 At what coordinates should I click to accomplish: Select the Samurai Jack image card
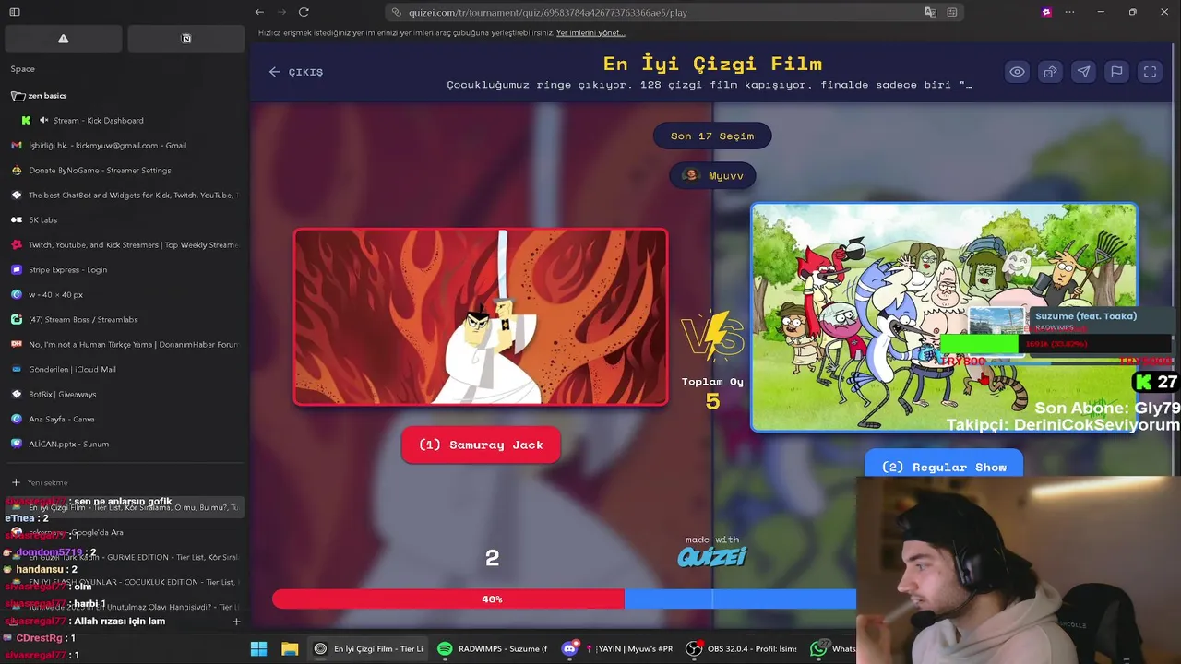click(x=481, y=317)
